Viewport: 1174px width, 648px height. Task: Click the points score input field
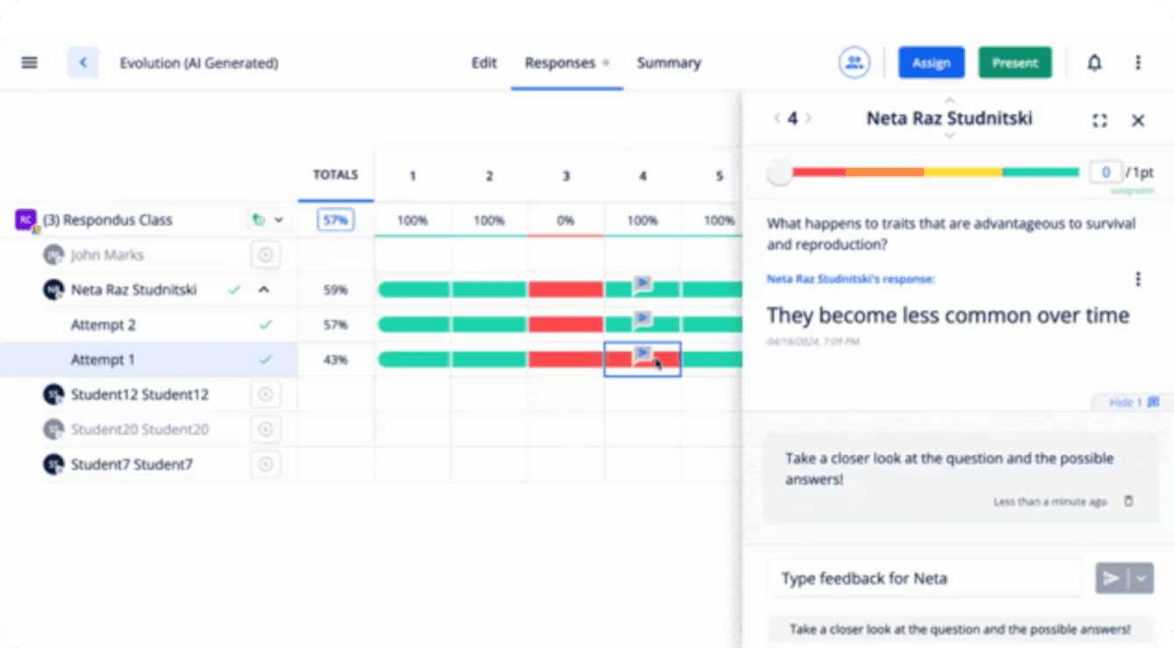pyautogui.click(x=1106, y=173)
